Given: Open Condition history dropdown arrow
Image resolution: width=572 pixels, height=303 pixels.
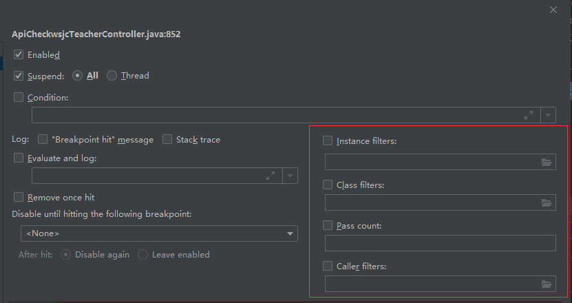Looking at the screenshot, I should tap(549, 115).
